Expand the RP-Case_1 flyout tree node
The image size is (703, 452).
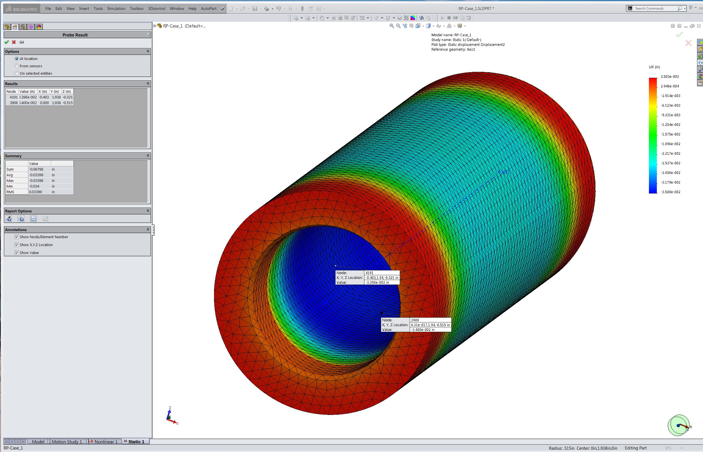(155, 26)
